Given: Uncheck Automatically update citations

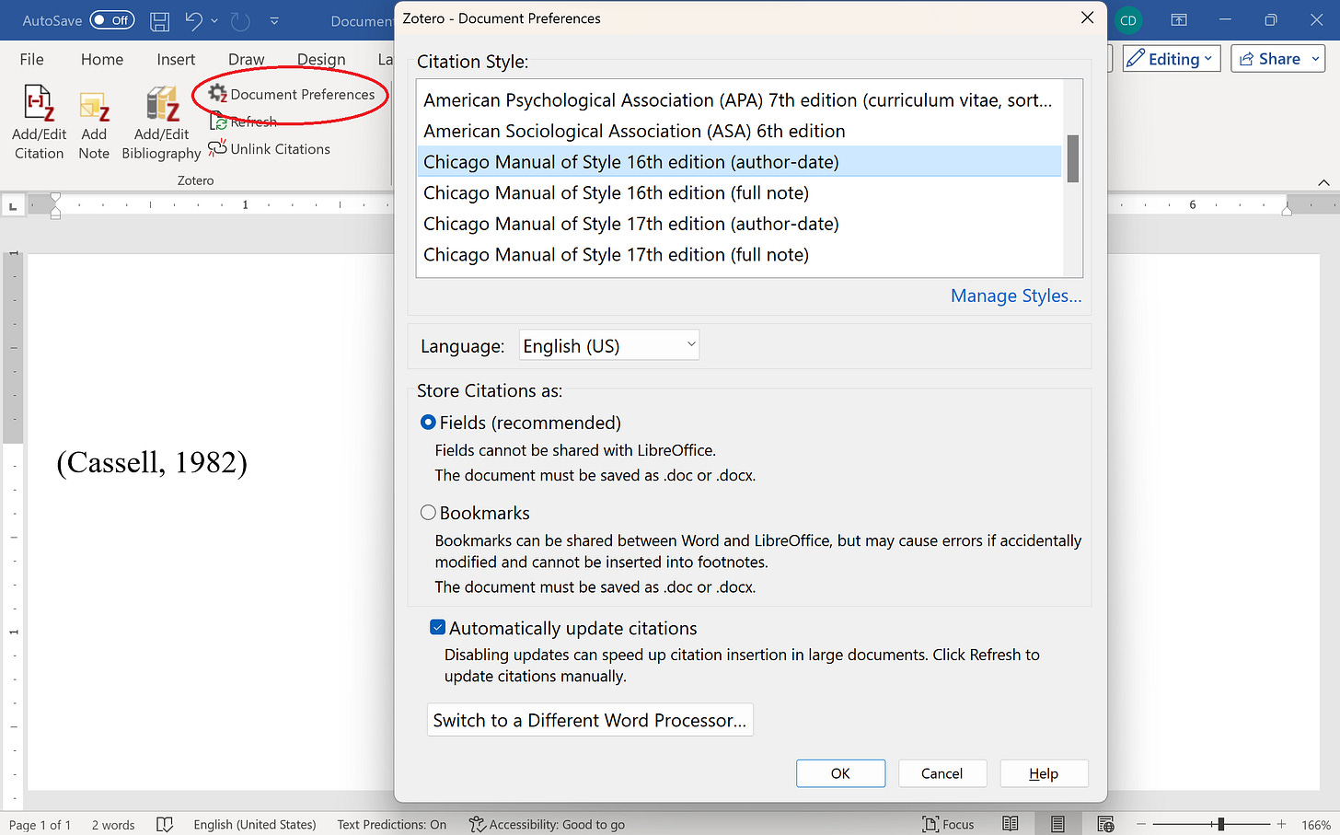Looking at the screenshot, I should tap(438, 628).
